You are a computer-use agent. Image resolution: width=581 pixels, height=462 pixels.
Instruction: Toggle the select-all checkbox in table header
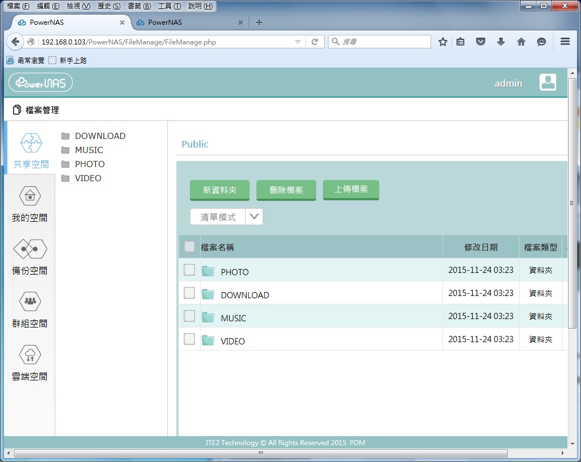tap(189, 246)
